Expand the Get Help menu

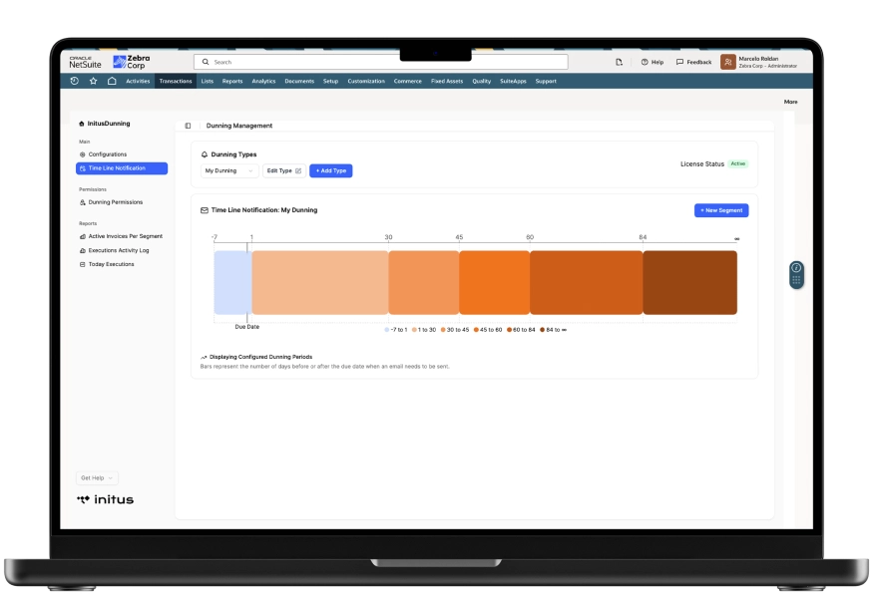coord(97,478)
